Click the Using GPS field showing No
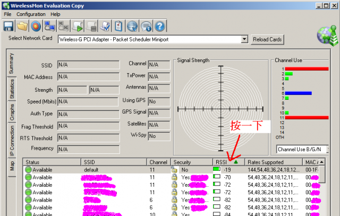340x216 pixels. click(x=159, y=101)
